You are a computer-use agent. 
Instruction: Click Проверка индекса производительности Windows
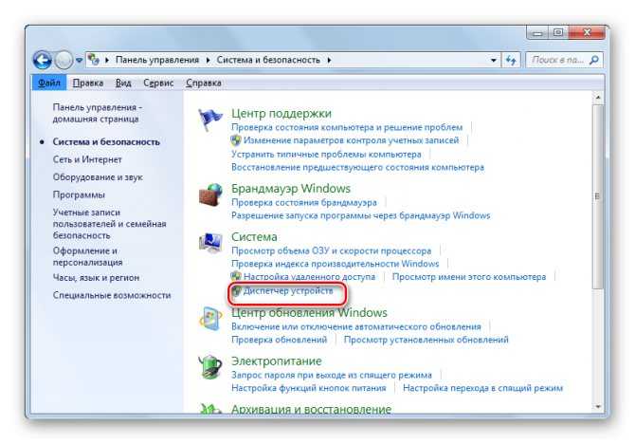click(x=335, y=264)
